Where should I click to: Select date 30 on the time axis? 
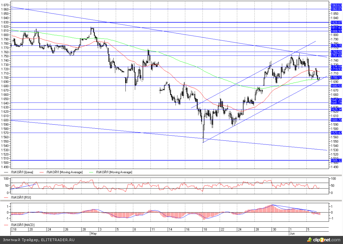[275, 230]
